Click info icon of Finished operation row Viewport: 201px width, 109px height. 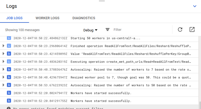click(x=9, y=46)
